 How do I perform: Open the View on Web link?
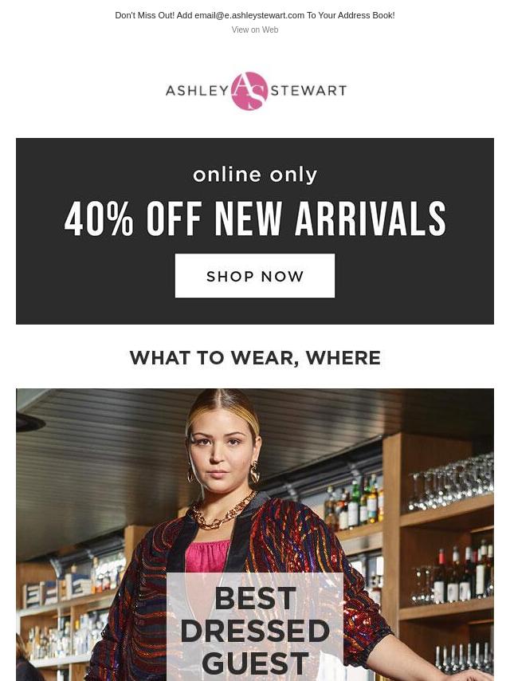(x=255, y=30)
